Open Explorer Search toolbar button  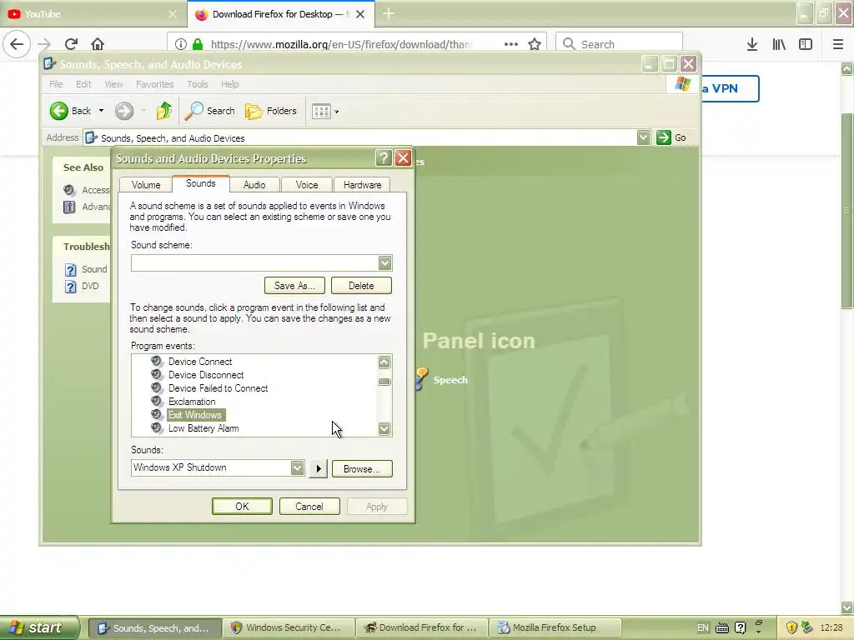209,111
